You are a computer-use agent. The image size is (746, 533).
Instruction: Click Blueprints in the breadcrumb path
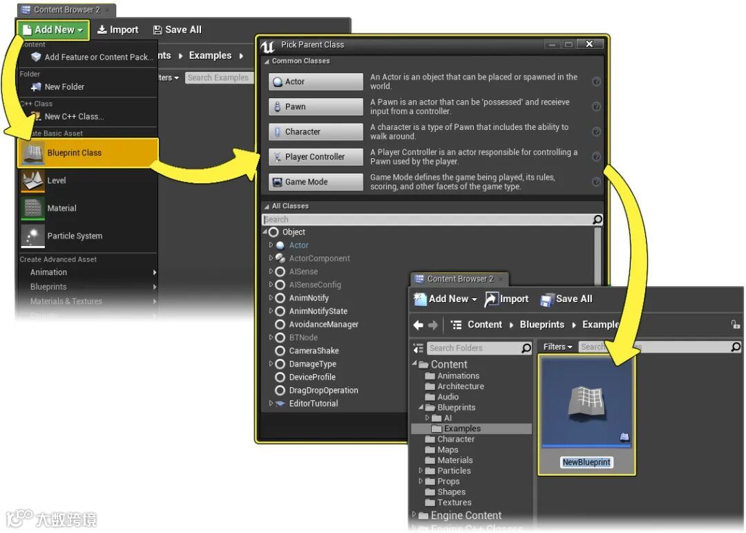(x=542, y=325)
